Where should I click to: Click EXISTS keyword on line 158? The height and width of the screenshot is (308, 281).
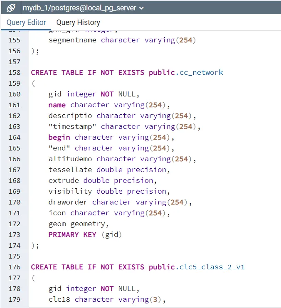pos(131,72)
